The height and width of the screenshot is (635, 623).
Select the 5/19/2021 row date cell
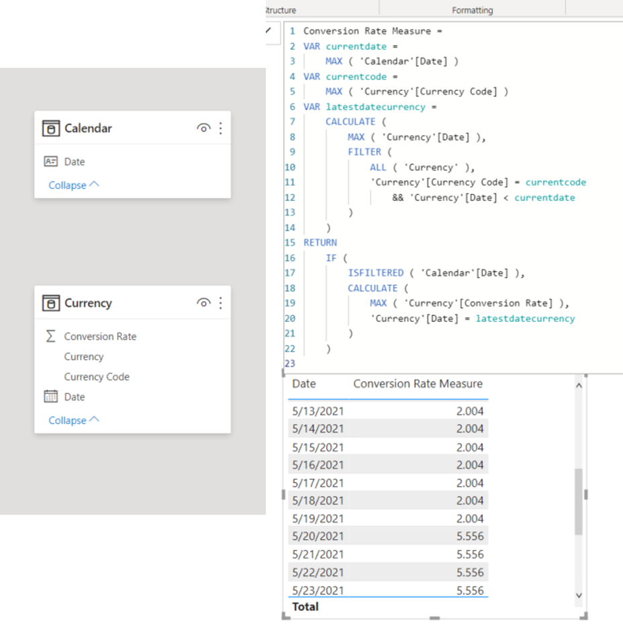318,519
